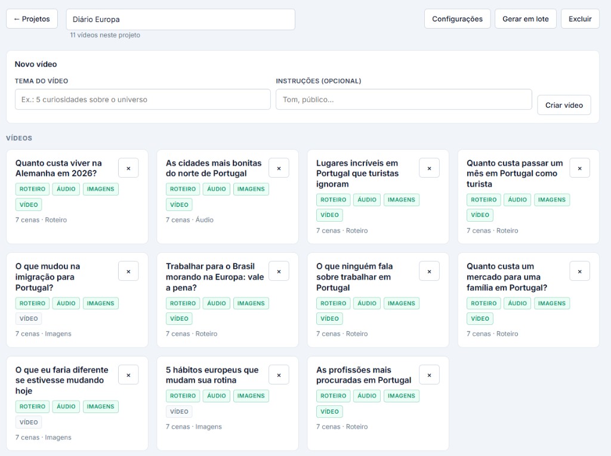
Task: Click IMAGENS tag on 'mercado para uma família' card
Action: [552, 303]
